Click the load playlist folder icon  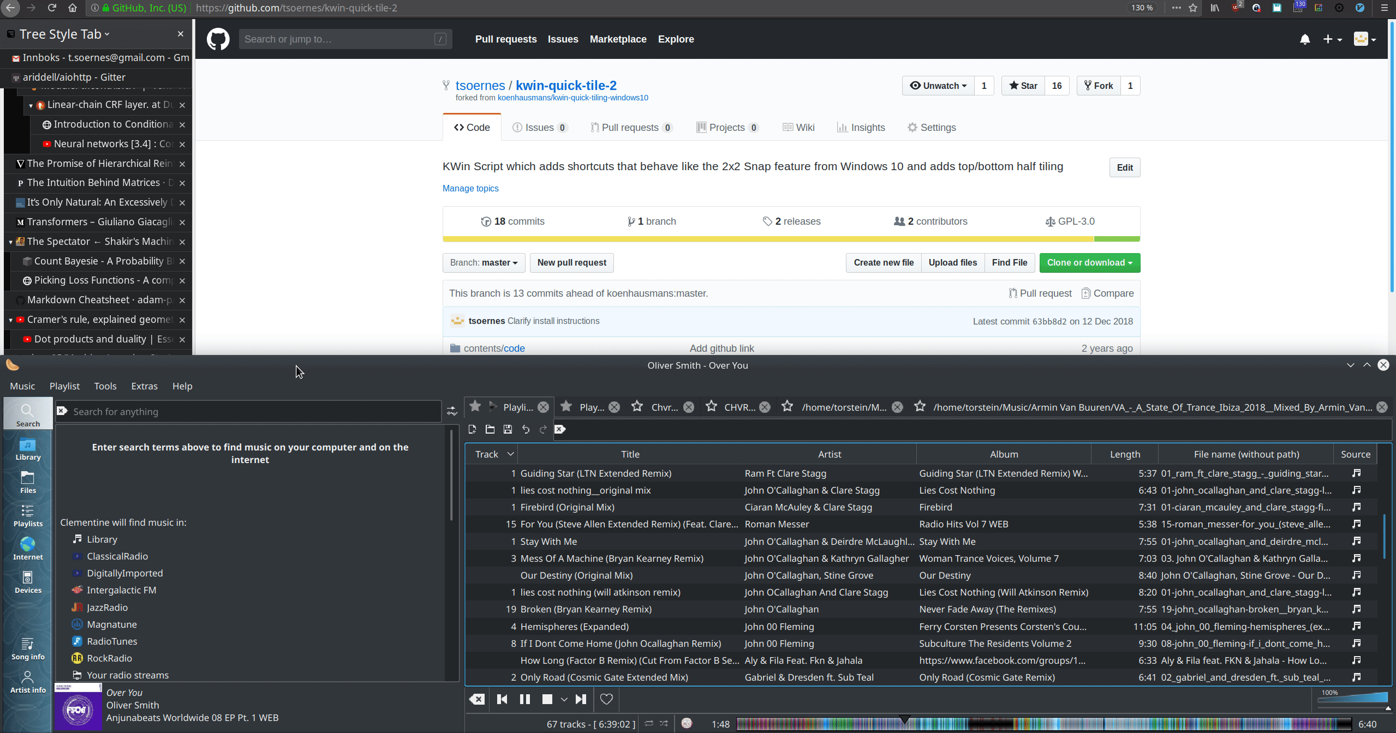point(490,429)
